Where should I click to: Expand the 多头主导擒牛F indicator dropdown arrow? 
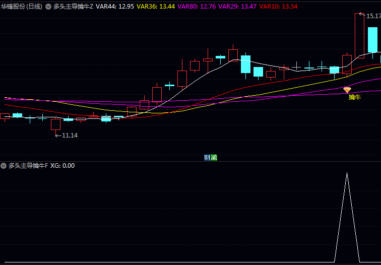[4, 165]
